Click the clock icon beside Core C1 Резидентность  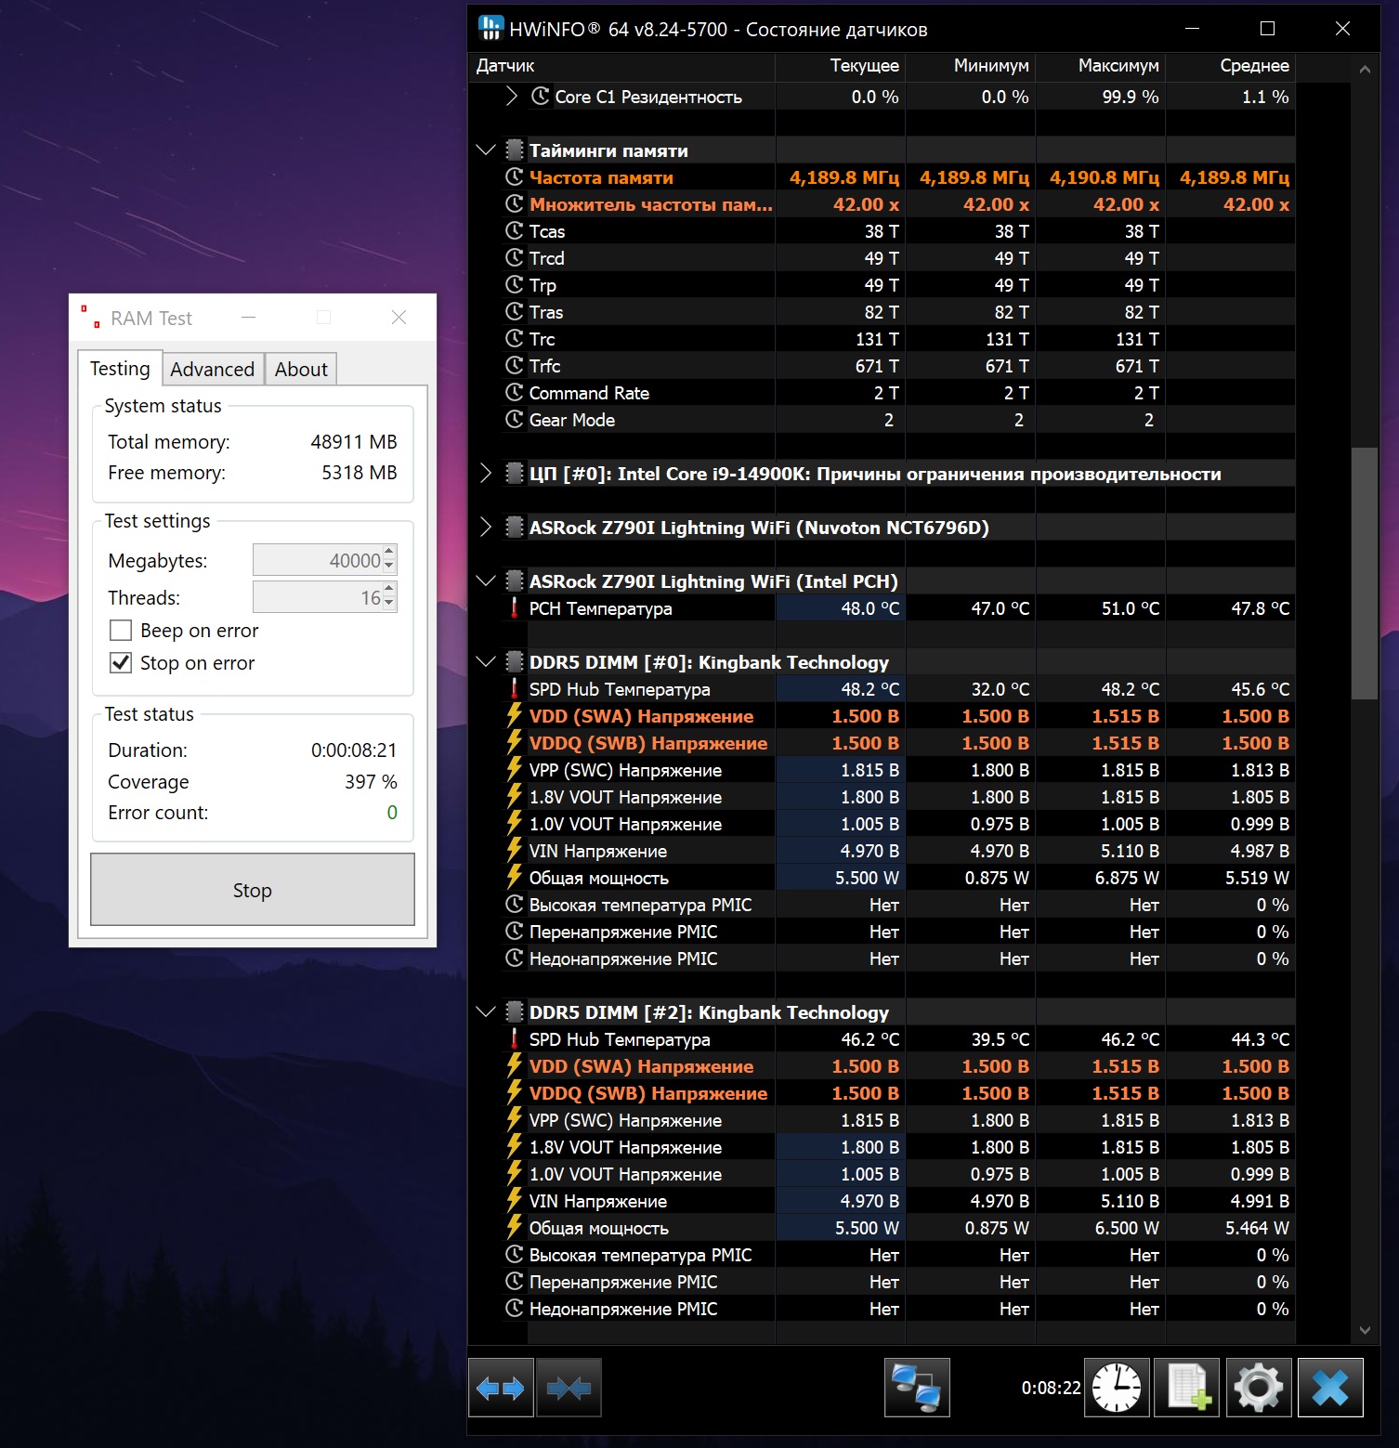pyautogui.click(x=540, y=96)
